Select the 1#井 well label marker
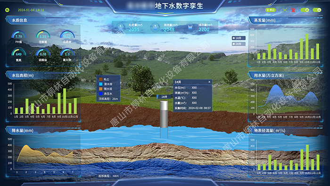This screenshot has height=186, width=330. click(164, 97)
